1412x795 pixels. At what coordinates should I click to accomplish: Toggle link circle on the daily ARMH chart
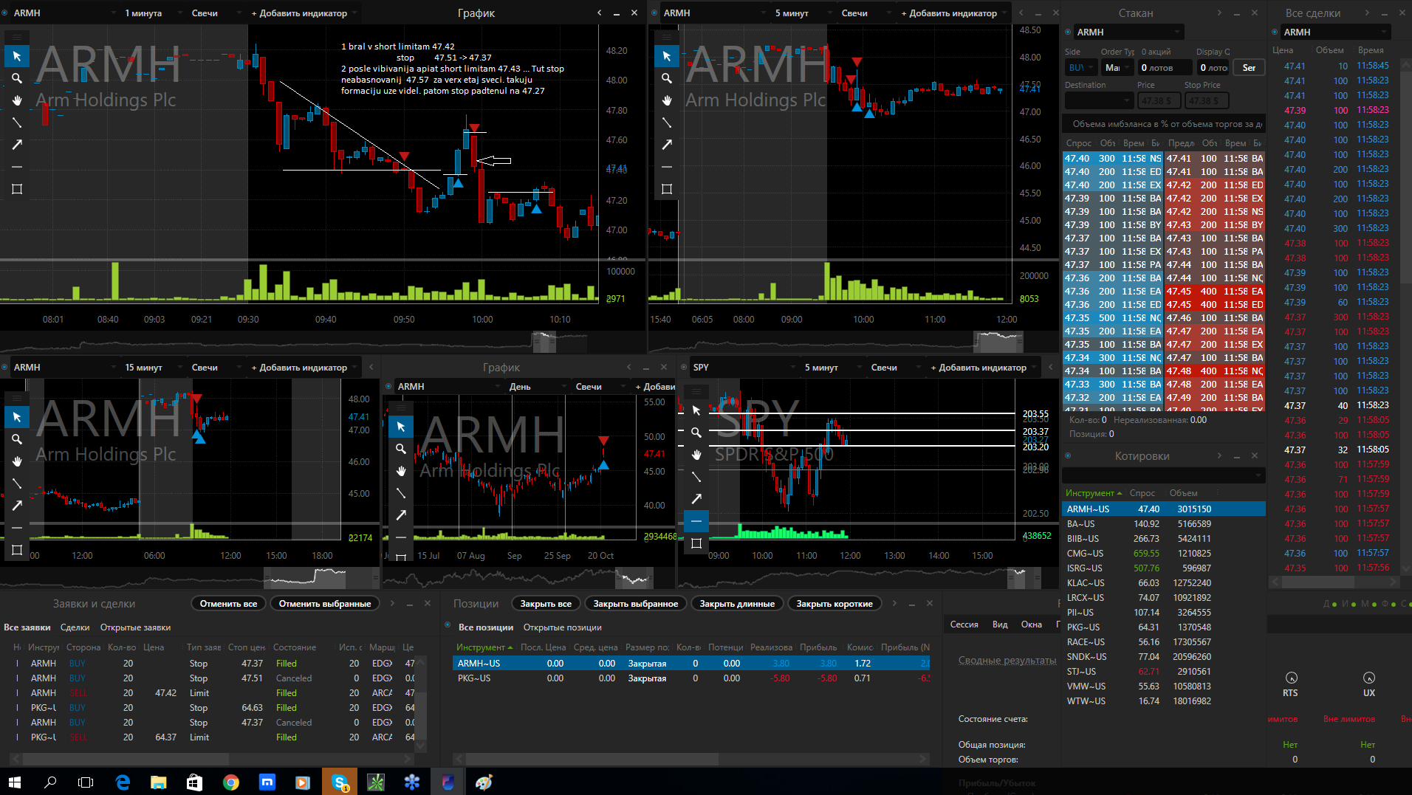pos(388,386)
